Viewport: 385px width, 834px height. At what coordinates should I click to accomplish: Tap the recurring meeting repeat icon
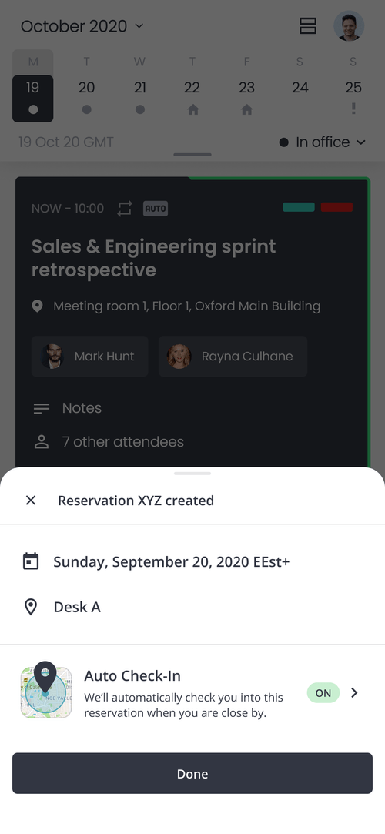125,209
